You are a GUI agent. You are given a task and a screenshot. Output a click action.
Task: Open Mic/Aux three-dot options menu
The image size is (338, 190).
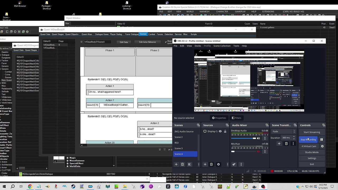pyautogui.click(x=265, y=151)
